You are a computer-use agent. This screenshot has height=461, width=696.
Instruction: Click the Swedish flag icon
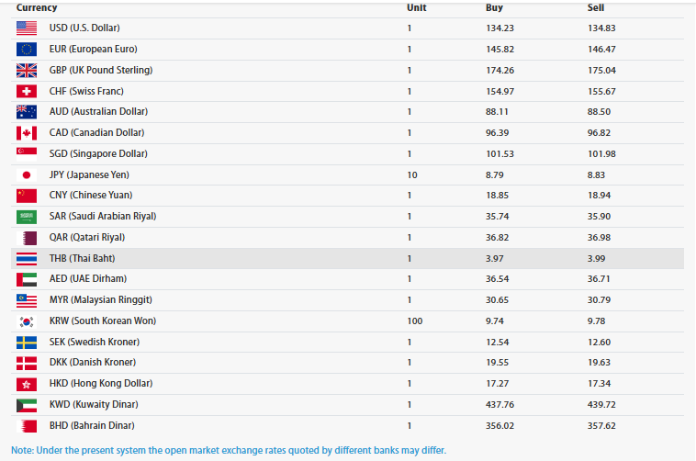(x=27, y=342)
